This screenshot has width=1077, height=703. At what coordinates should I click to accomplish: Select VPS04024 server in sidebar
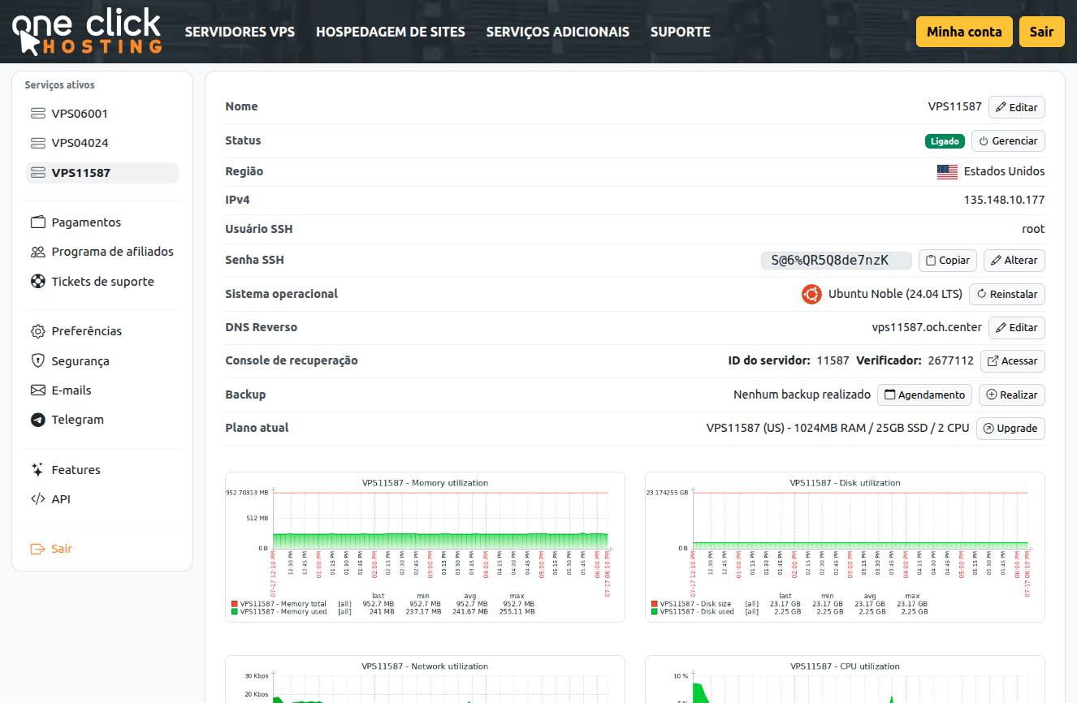tap(80, 143)
